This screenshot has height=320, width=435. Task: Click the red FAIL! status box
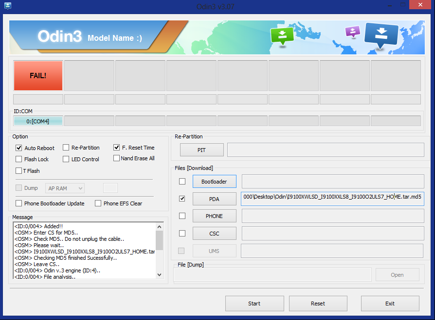[x=38, y=76]
